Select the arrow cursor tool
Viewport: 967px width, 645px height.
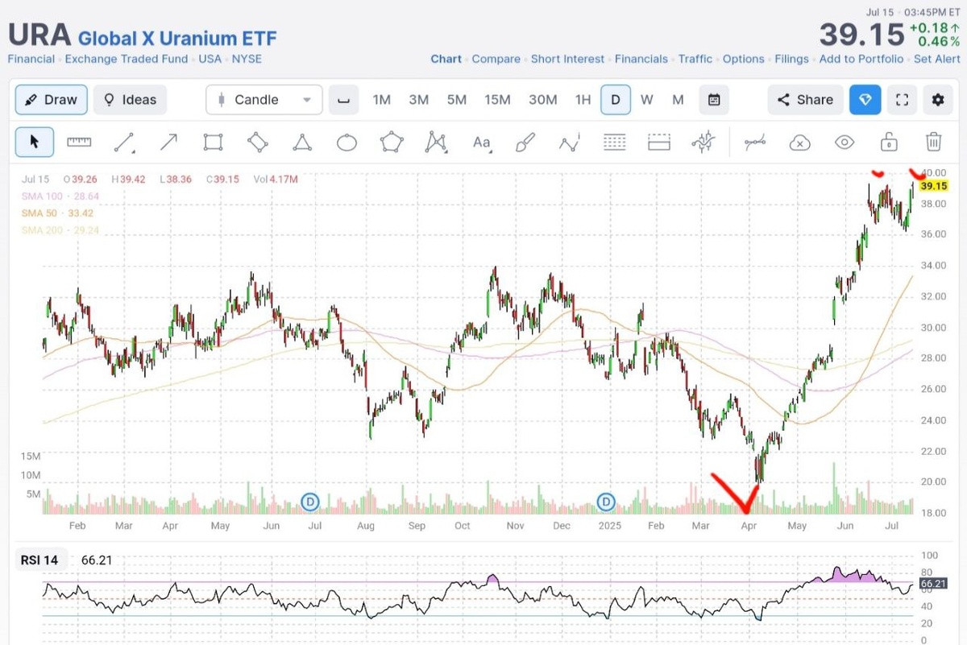[35, 143]
